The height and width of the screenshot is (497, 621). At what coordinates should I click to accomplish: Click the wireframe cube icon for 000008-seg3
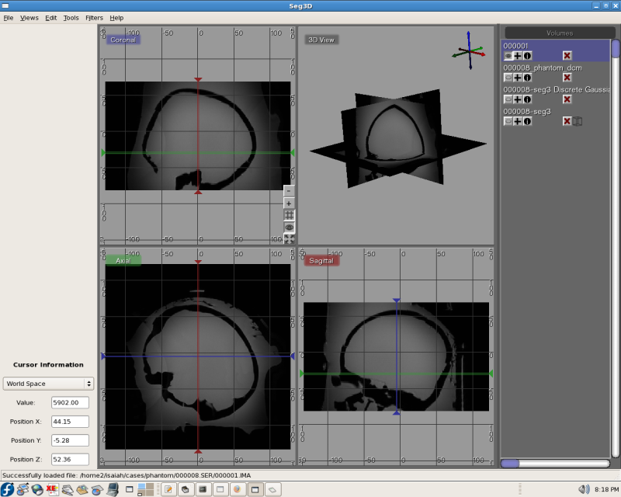pos(578,121)
